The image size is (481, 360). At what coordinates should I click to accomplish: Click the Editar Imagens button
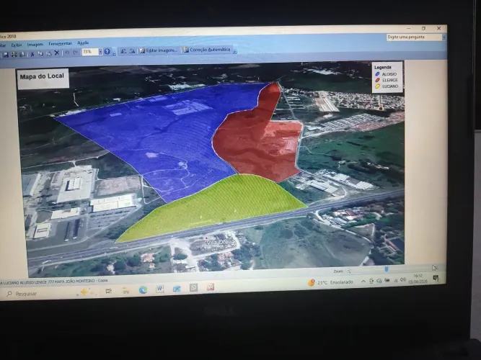pos(158,50)
